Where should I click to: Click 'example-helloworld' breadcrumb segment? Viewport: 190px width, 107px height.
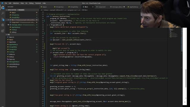click(56, 10)
